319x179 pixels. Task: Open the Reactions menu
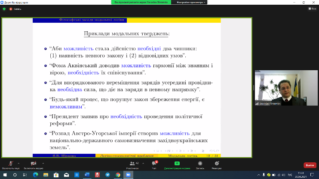216,164
